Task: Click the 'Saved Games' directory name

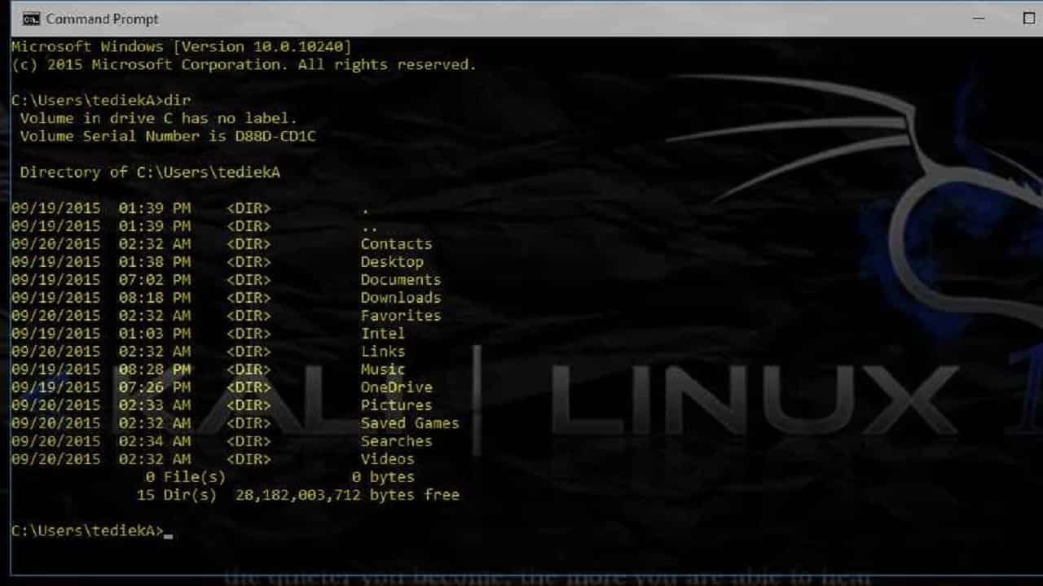Action: point(410,422)
